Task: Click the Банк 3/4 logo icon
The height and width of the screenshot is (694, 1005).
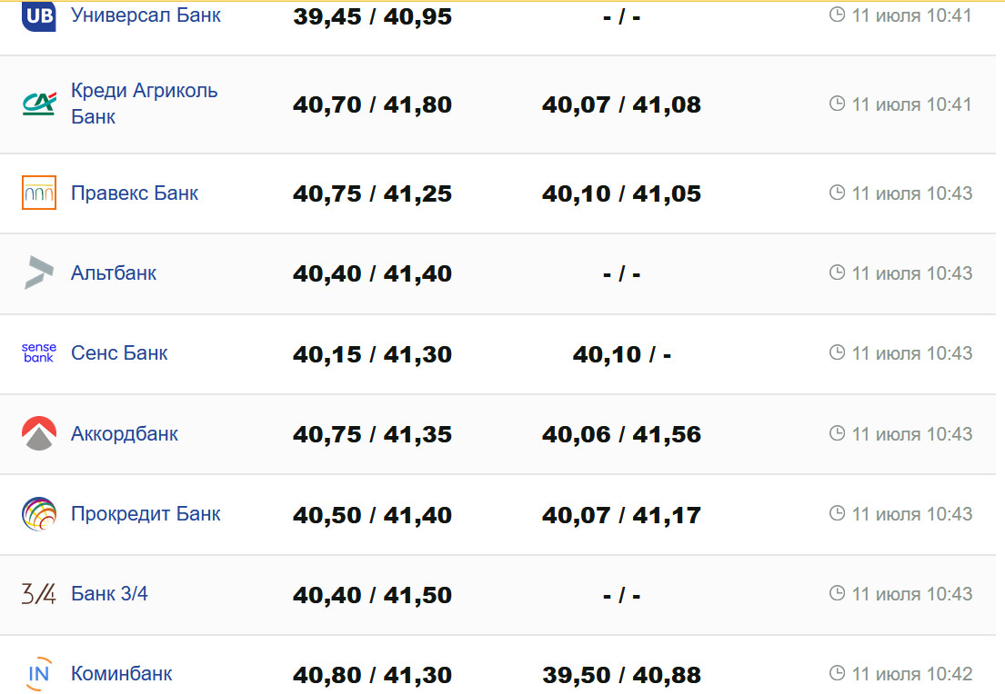Action: 39,594
